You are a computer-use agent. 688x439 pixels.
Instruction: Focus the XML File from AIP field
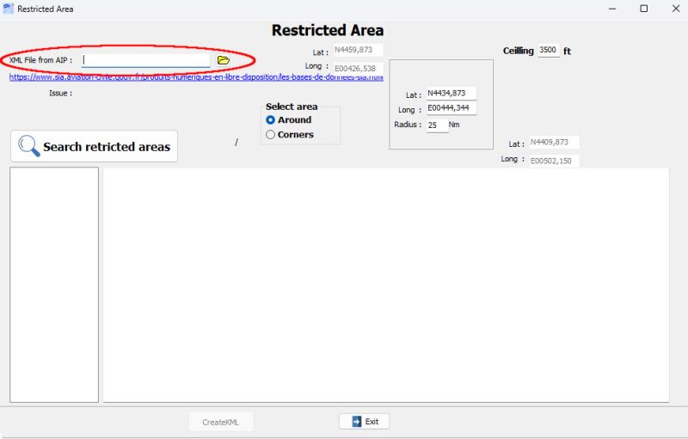(x=145, y=60)
